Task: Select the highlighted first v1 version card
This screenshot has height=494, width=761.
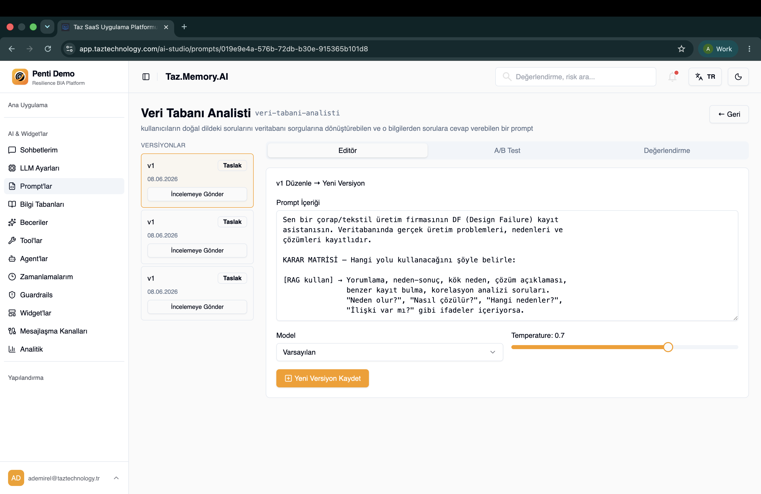Action: [197, 181]
